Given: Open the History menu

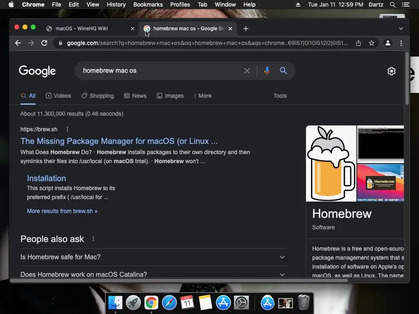Looking at the screenshot, I should 116,4.
